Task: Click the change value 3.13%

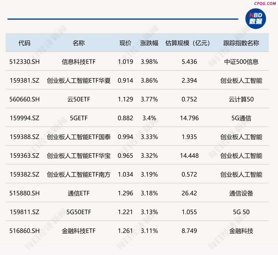Action: pyautogui.click(x=149, y=212)
